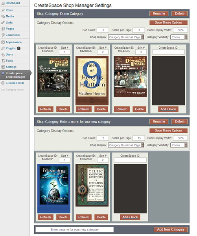Click the Collapse menu arrow icon
The height and width of the screenshot is (236, 197).
click(3, 90)
